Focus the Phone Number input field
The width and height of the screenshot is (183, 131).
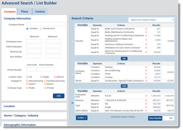click(x=46, y=69)
